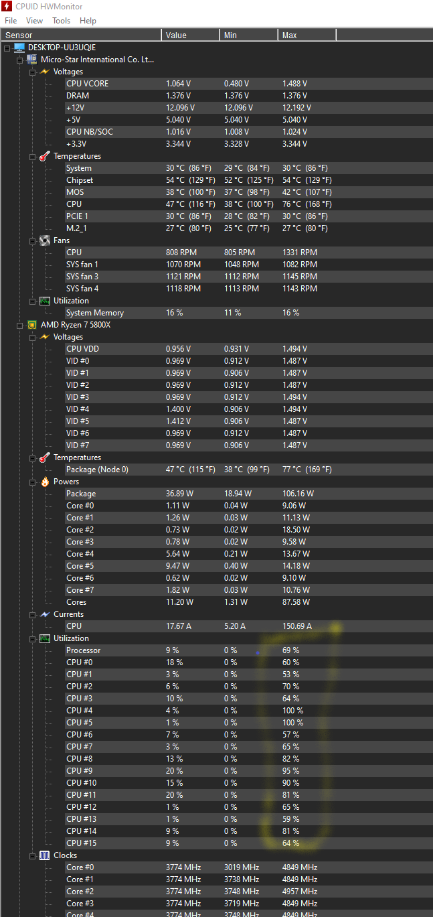Click the motherboard Utilization graph icon
Screen dimensions: 433x917
point(44,301)
